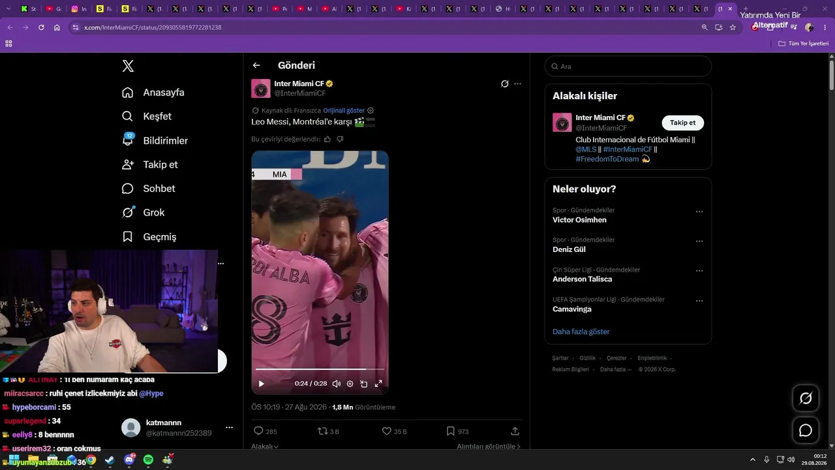Rate the translation with thumbs down

coord(340,139)
